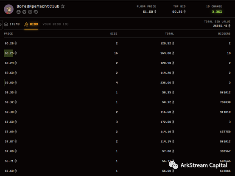Image resolution: width=235 pixels, height=176 pixels.
Task: Select the highlighted 60.25 bid price
Action: (8, 53)
